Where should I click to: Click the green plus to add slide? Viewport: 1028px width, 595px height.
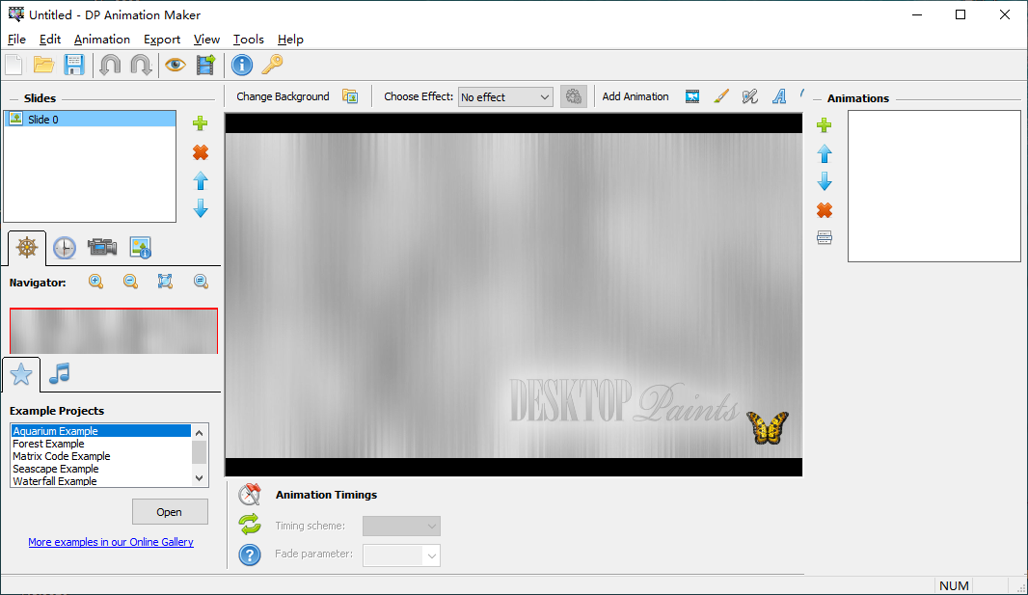click(x=201, y=123)
